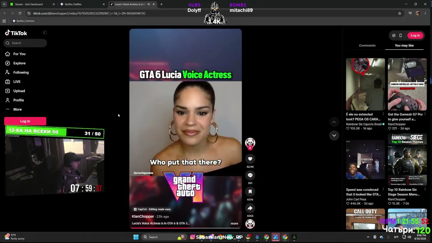The height and width of the screenshot is (243, 432).
Task: Mute the TikTok tab audio icon
Action: coord(148,4)
